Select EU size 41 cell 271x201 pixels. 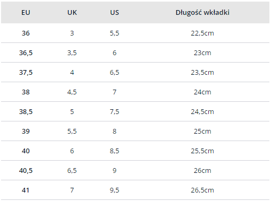pyautogui.click(x=26, y=190)
